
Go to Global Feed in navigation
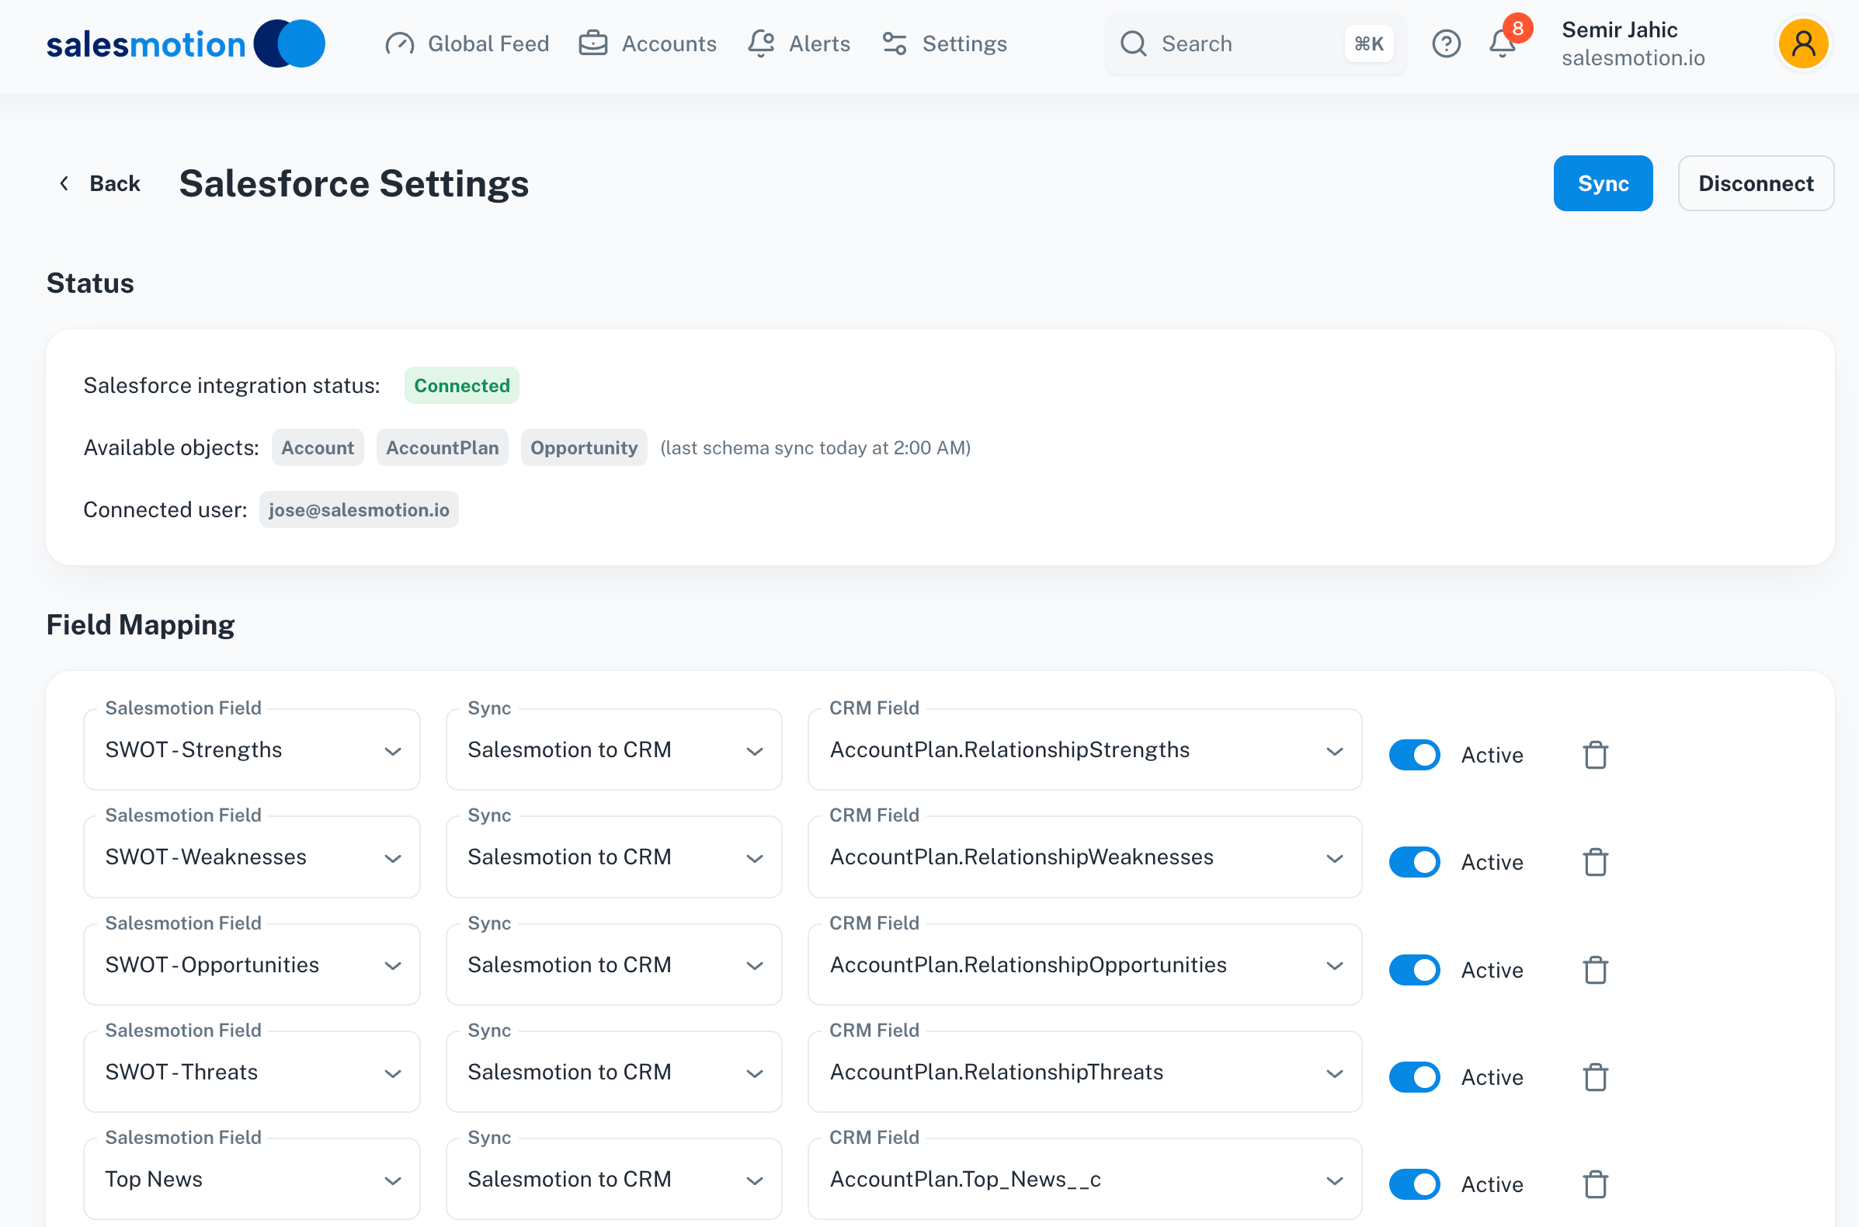pos(467,43)
